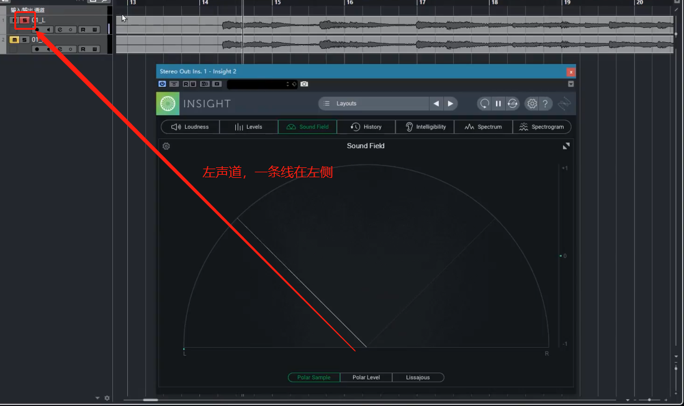The height and width of the screenshot is (406, 684).
Task: Open track list settings gear at bottom
Action: [107, 398]
